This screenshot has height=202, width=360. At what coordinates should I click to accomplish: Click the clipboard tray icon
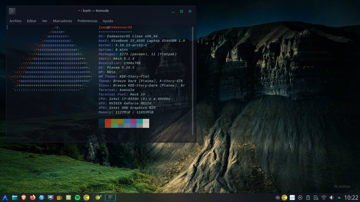pos(308,197)
